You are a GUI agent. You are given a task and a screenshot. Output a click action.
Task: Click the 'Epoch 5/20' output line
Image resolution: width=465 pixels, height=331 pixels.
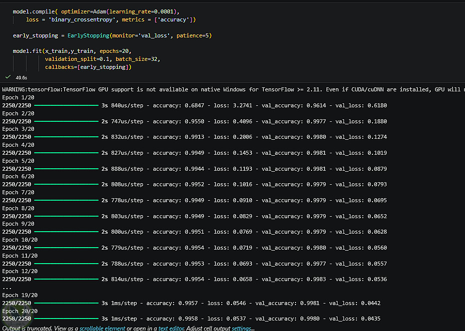(x=18, y=161)
